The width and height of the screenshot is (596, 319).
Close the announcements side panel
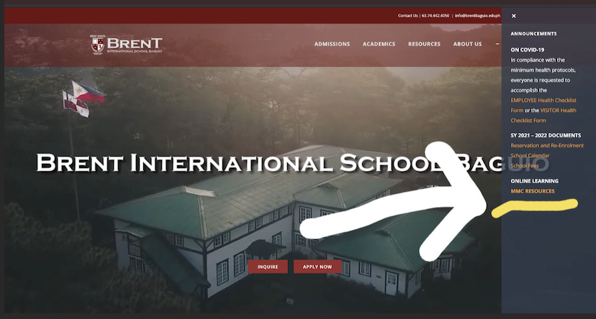coord(514,16)
